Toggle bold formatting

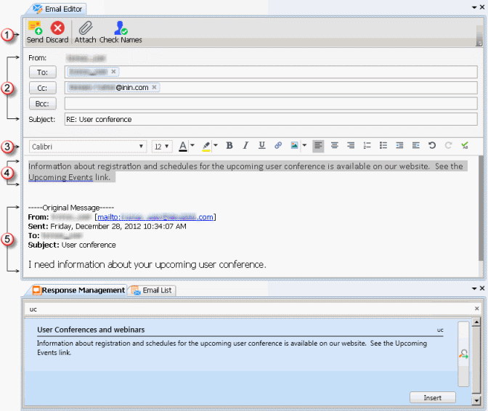pos(229,146)
